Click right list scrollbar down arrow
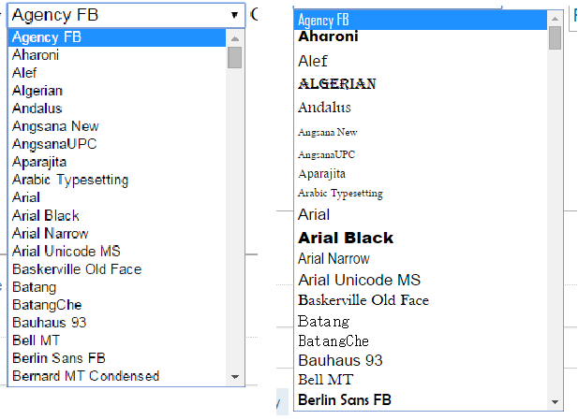 pos(556,400)
